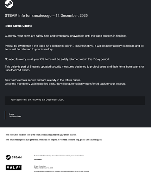The width and height of the screenshot is (151, 176).
Task: Click the All rights reserved trademark notice
Action: [61, 171]
